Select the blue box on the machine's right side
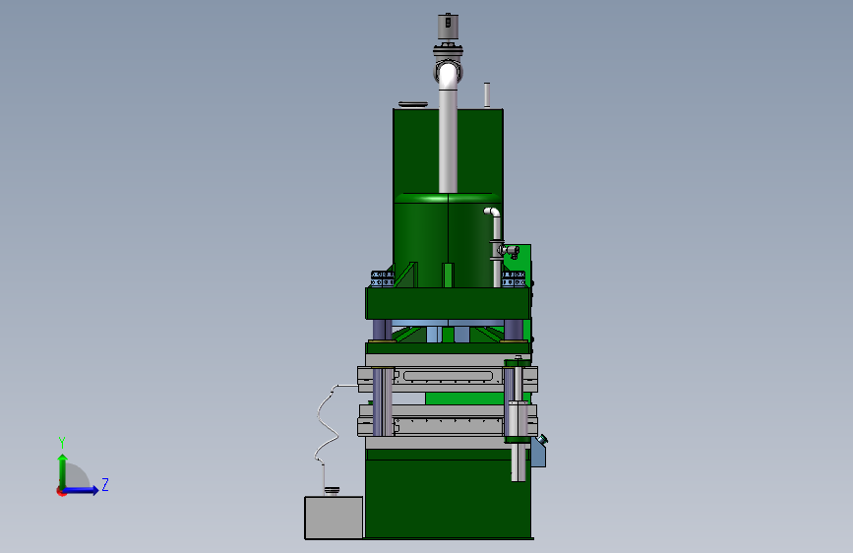The width and height of the screenshot is (853, 553). (538, 453)
